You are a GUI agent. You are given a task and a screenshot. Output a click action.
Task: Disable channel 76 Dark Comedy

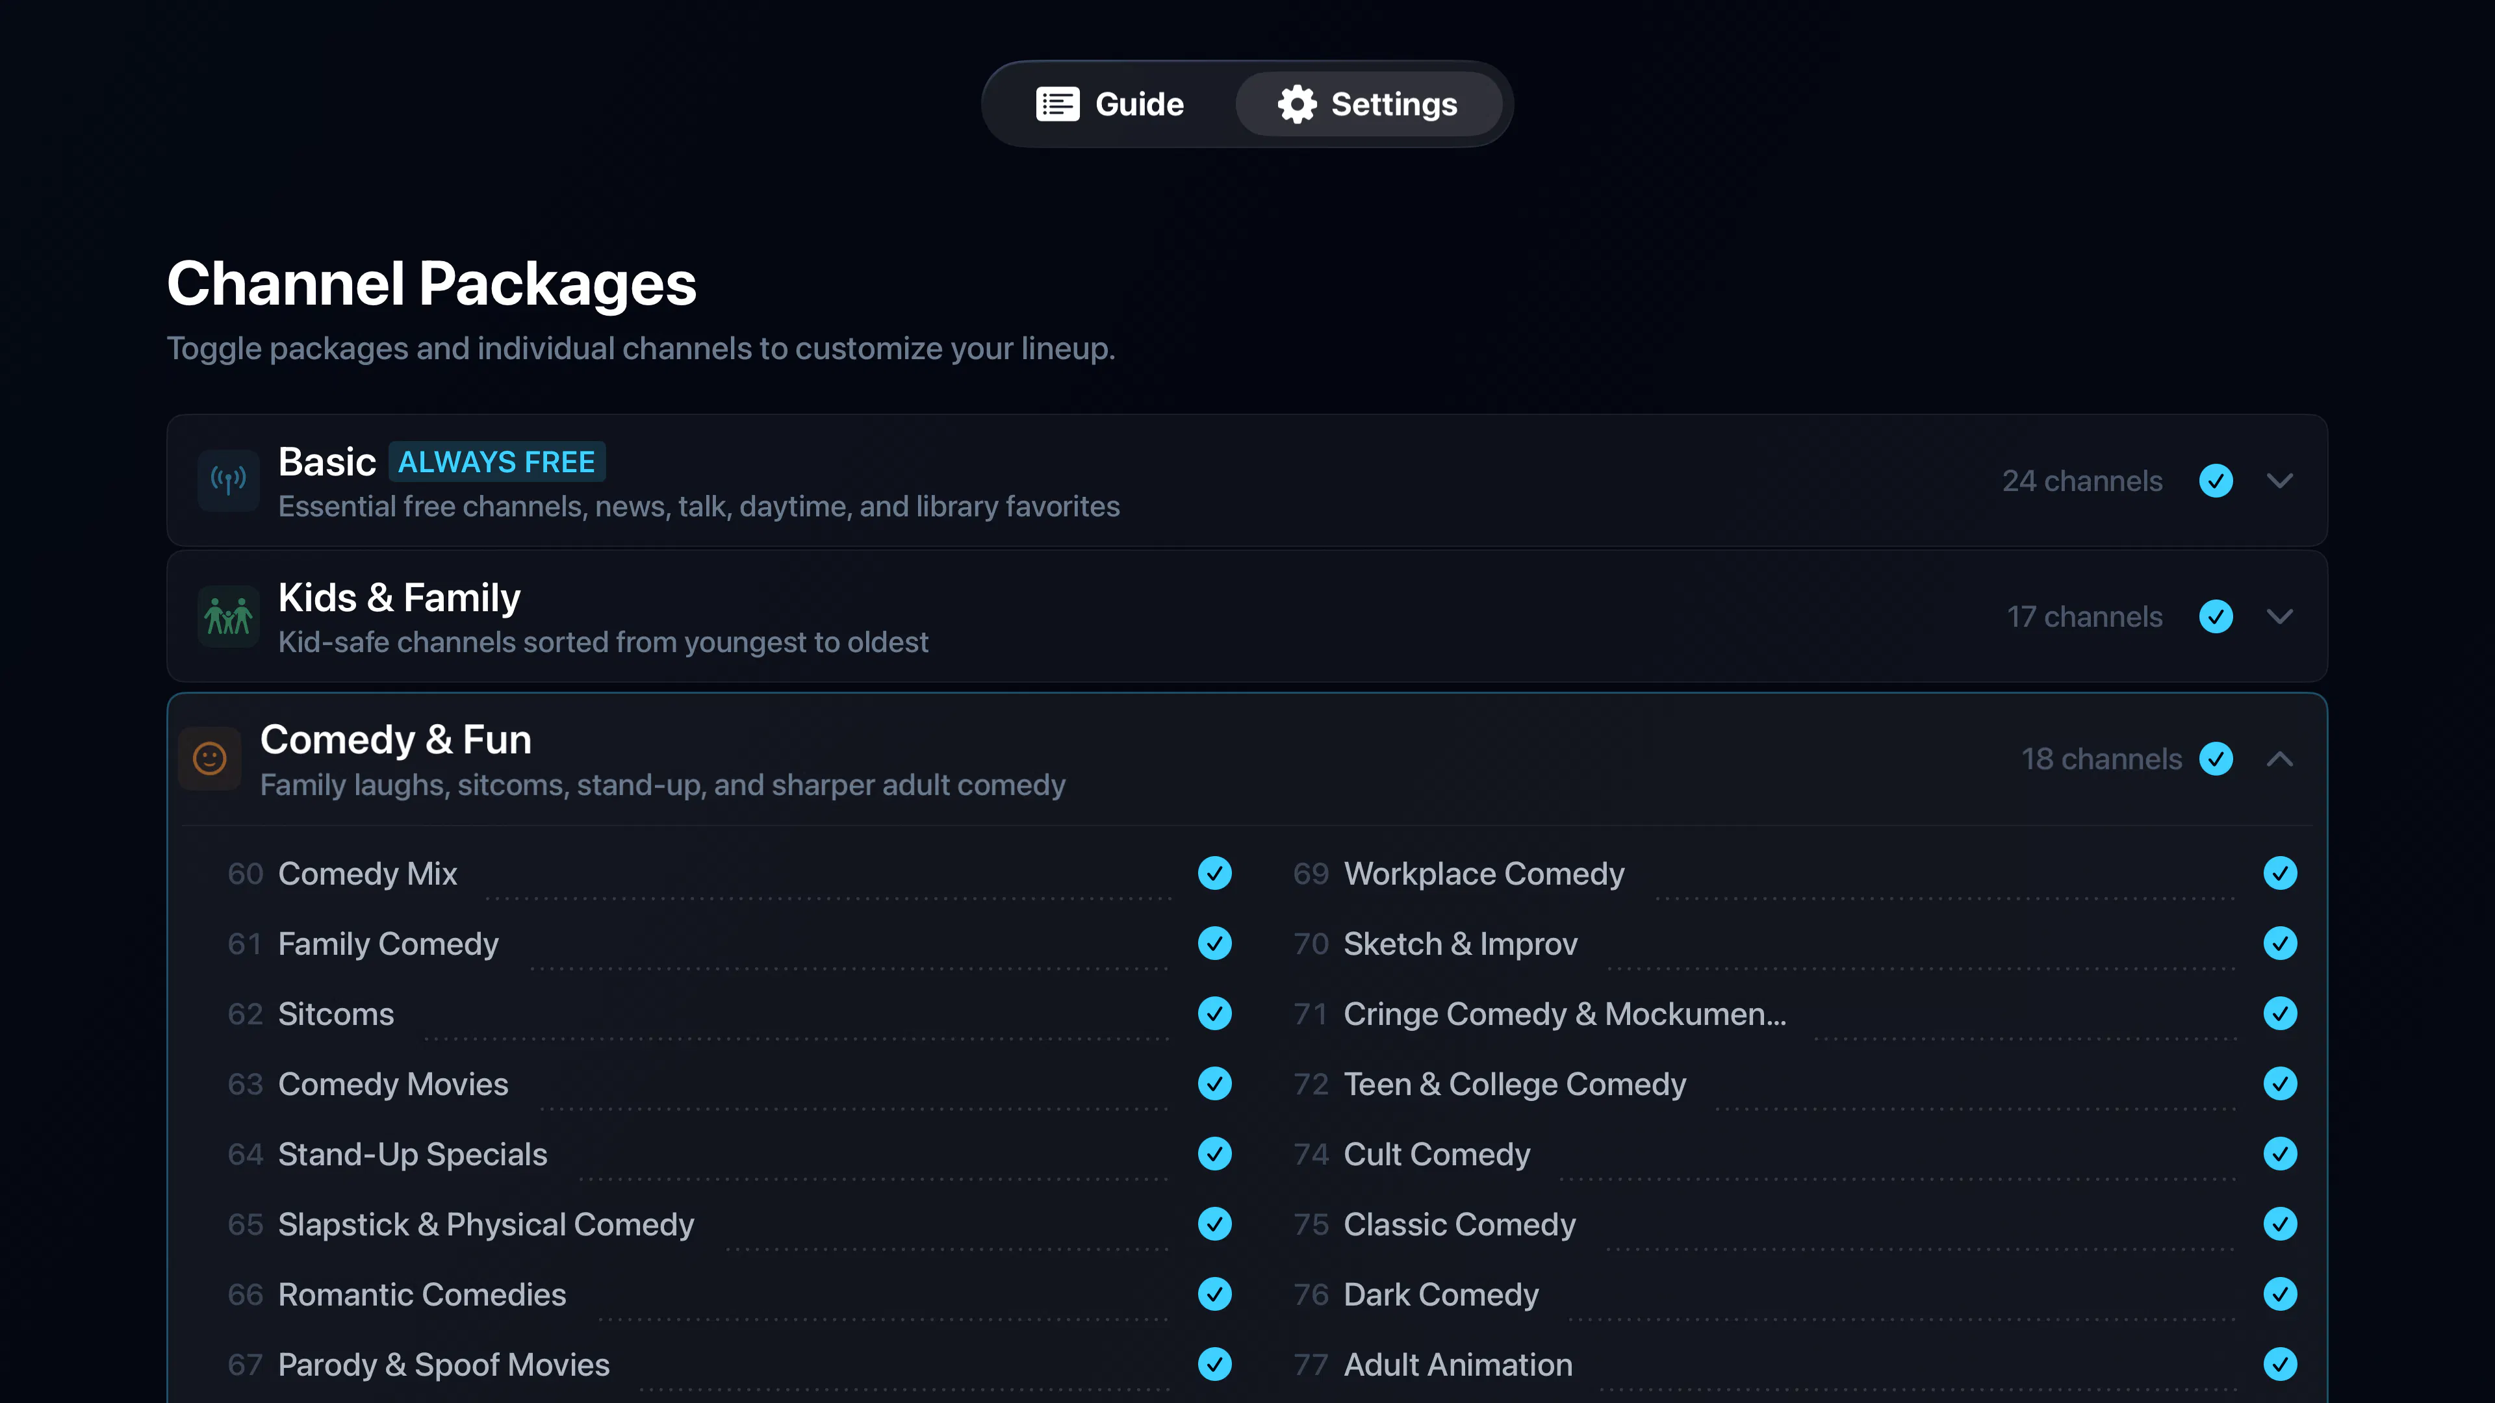click(2280, 1294)
